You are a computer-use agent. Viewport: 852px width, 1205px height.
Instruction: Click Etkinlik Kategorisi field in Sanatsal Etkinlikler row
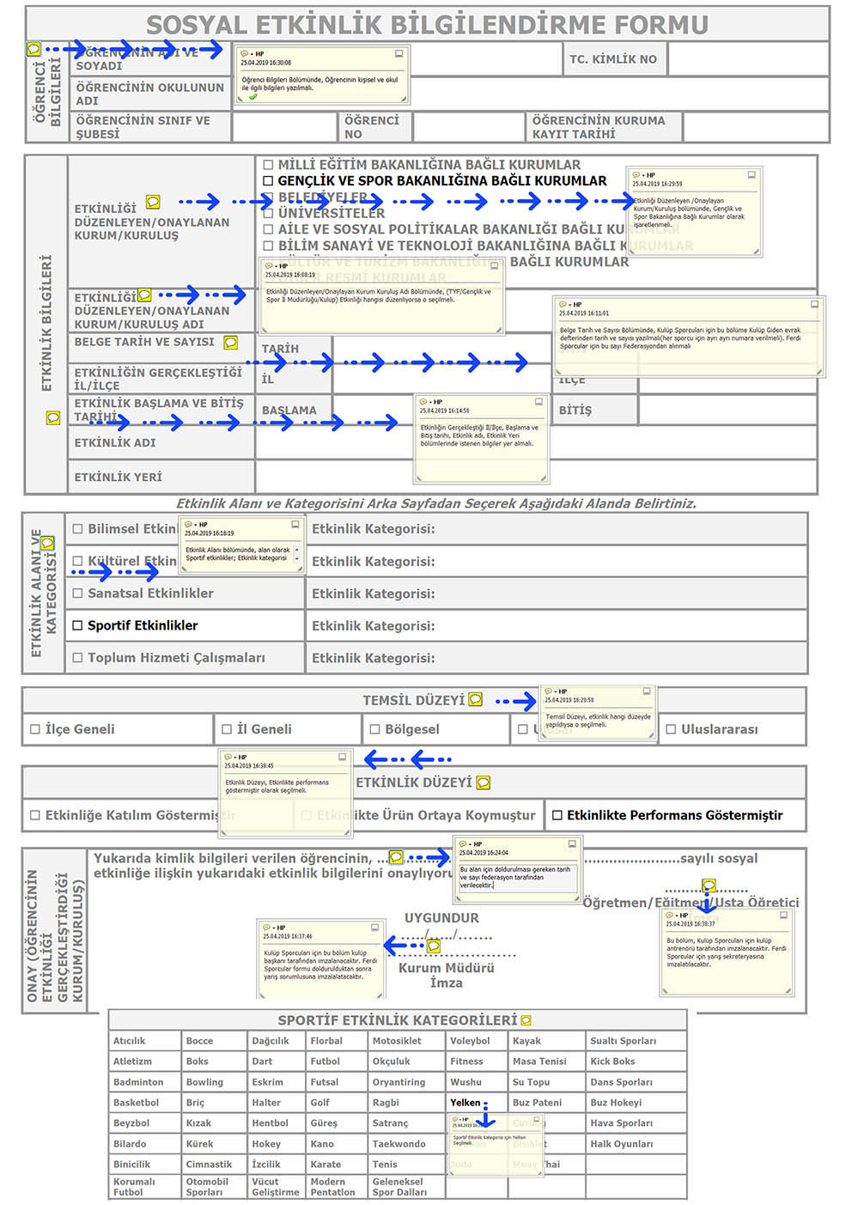point(557,593)
